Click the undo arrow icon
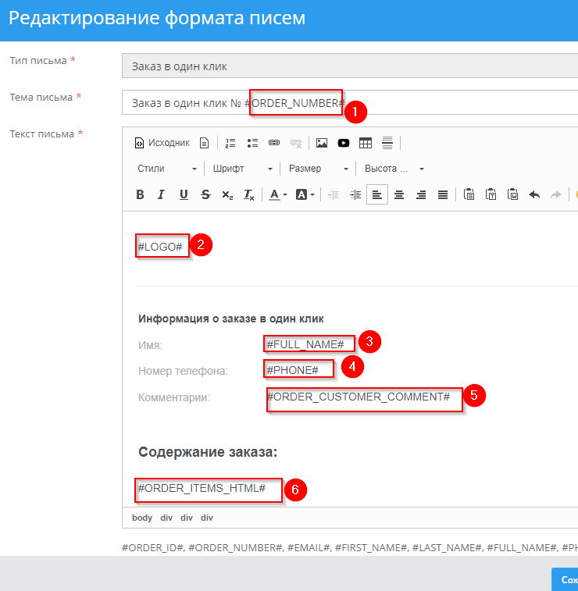The width and height of the screenshot is (578, 591). coord(534,194)
